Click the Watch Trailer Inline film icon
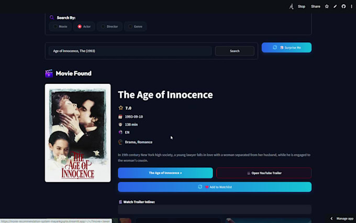The width and height of the screenshot is (356, 223). click(120, 202)
